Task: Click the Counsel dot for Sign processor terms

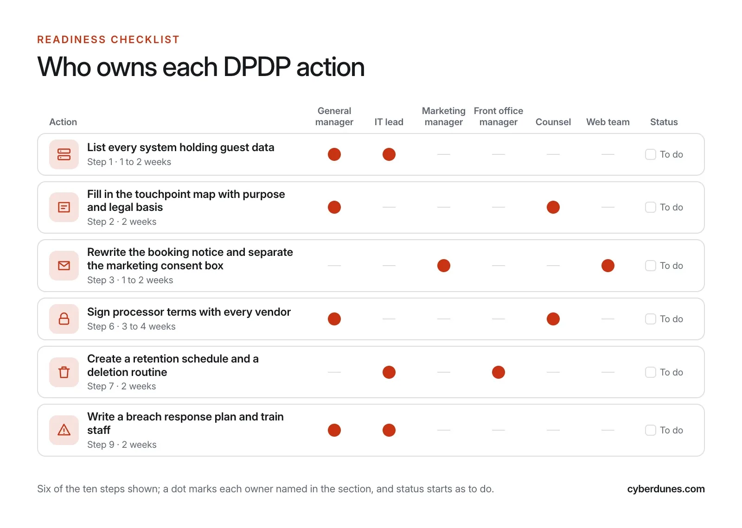Action: tap(553, 319)
